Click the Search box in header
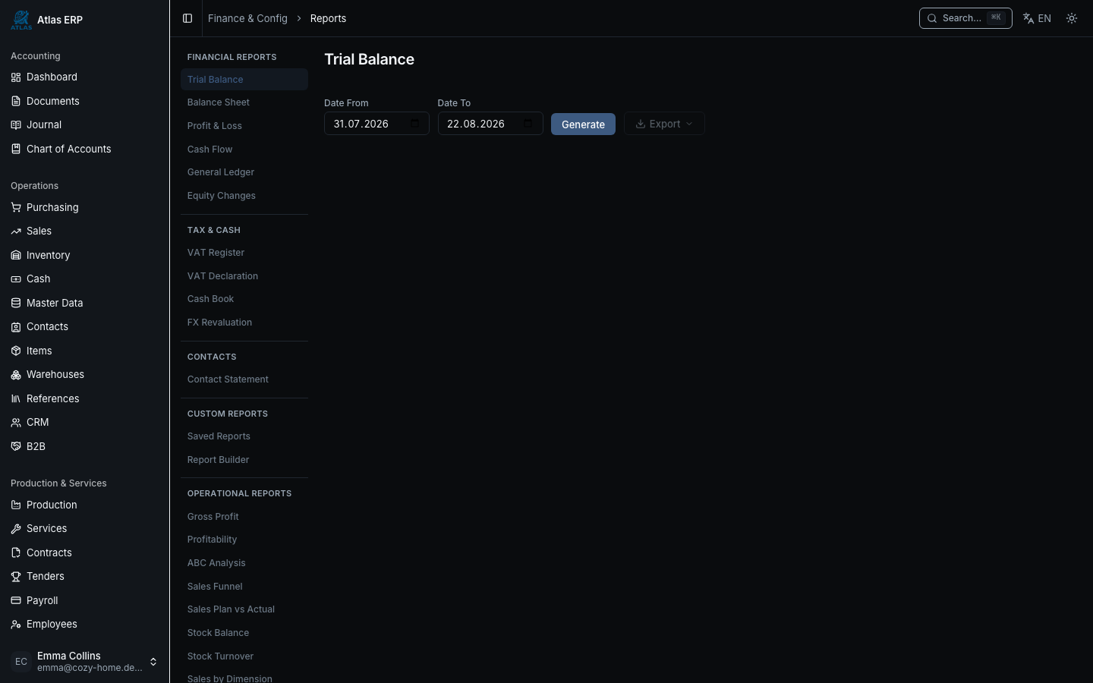The width and height of the screenshot is (1093, 683). tap(965, 18)
